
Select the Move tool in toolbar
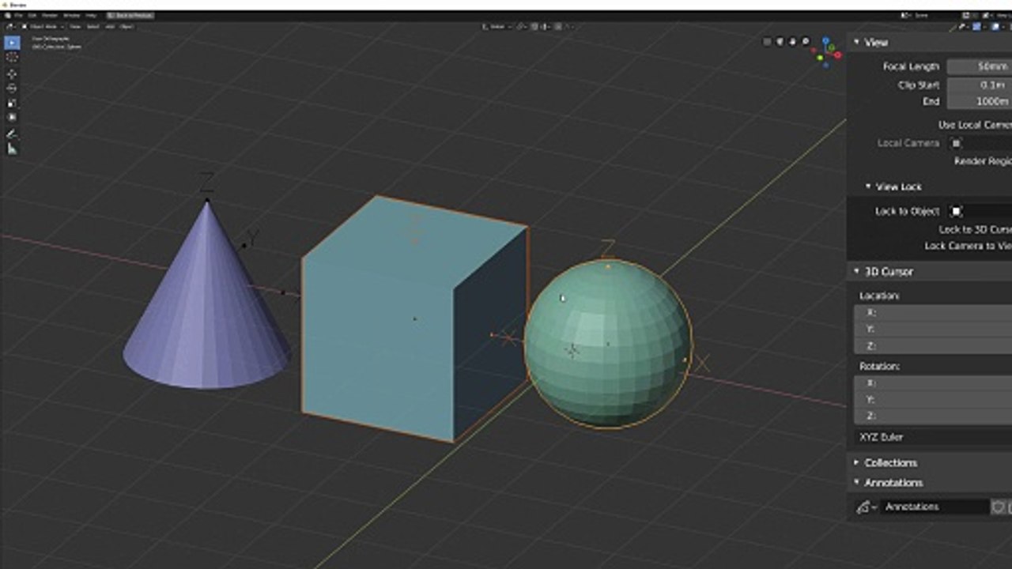[12, 73]
